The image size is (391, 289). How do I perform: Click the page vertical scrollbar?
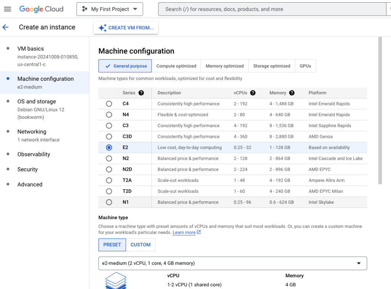click(x=380, y=111)
